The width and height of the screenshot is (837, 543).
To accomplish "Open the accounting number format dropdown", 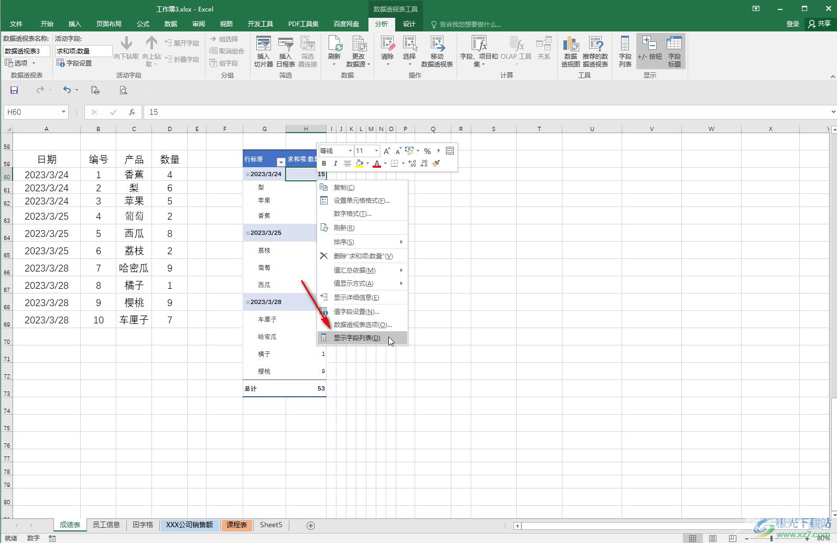I will pos(418,151).
